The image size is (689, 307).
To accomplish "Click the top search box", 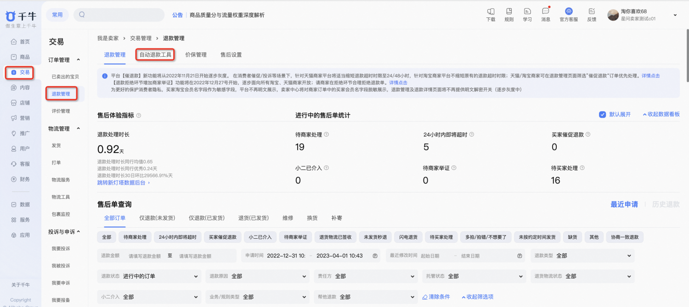I will (119, 15).
